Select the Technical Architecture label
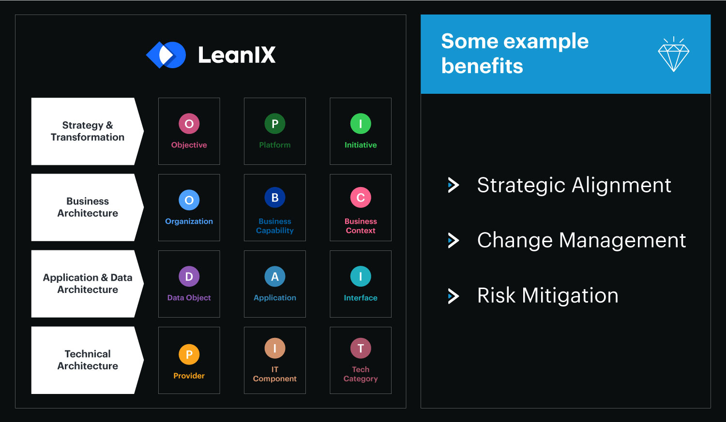The image size is (726, 422). click(88, 360)
